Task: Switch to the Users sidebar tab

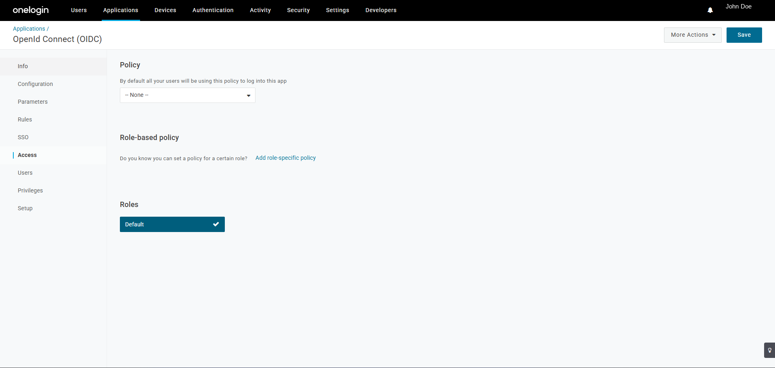Action: coord(53,173)
